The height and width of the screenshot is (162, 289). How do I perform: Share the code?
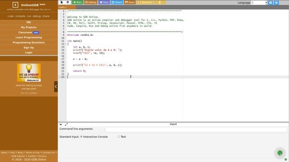[x=117, y=2]
